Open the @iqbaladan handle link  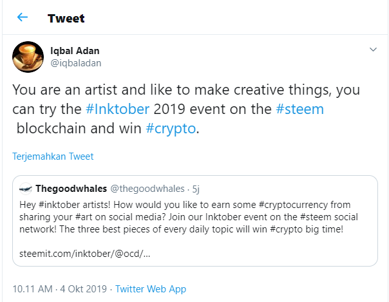[x=75, y=62]
